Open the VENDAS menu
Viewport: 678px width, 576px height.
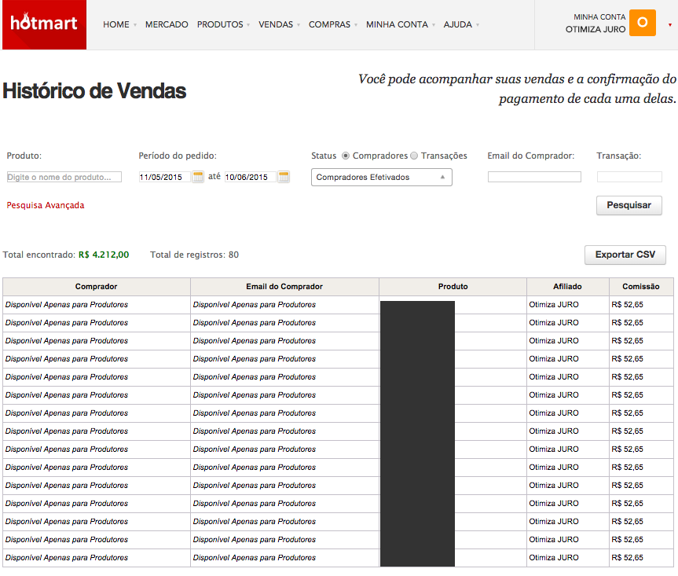point(279,24)
